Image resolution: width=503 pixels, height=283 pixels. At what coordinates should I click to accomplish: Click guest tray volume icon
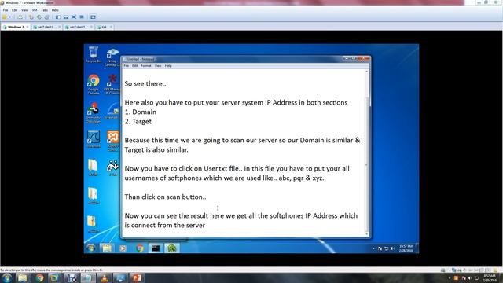pos(392,248)
